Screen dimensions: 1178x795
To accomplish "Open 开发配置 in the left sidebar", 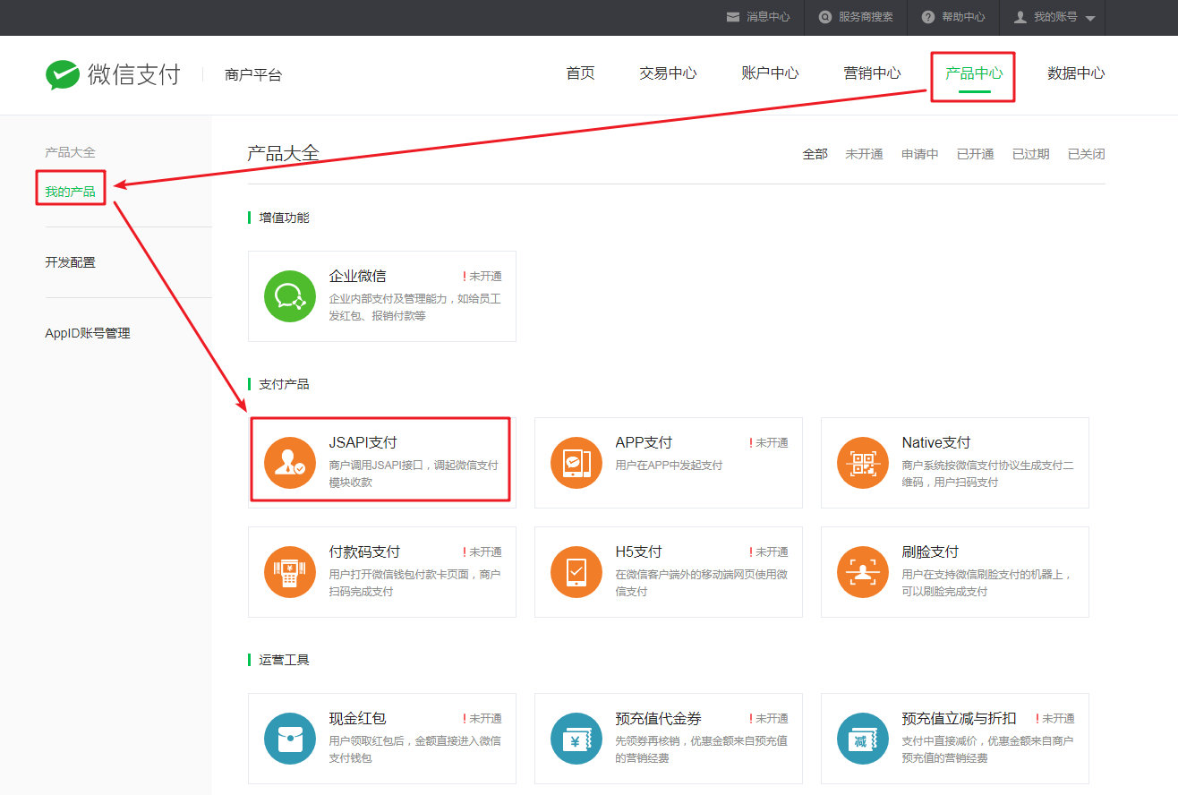I will pos(70,262).
